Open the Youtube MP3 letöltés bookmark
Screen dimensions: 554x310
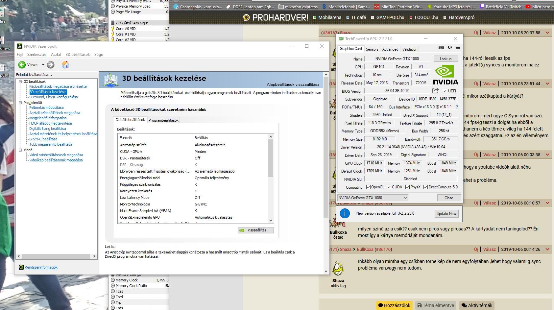pos(451,7)
